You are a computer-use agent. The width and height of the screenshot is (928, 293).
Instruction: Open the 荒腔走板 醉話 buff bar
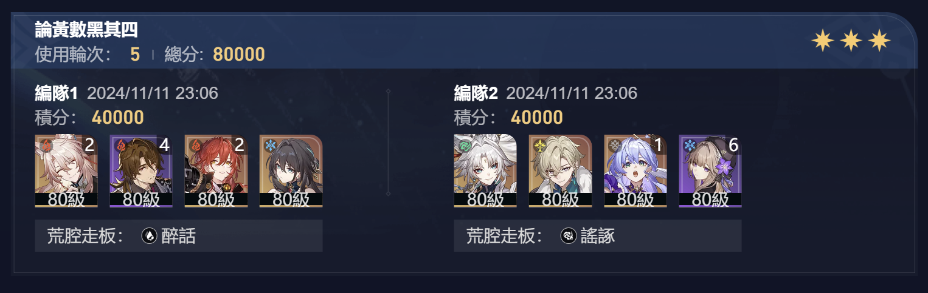[179, 236]
